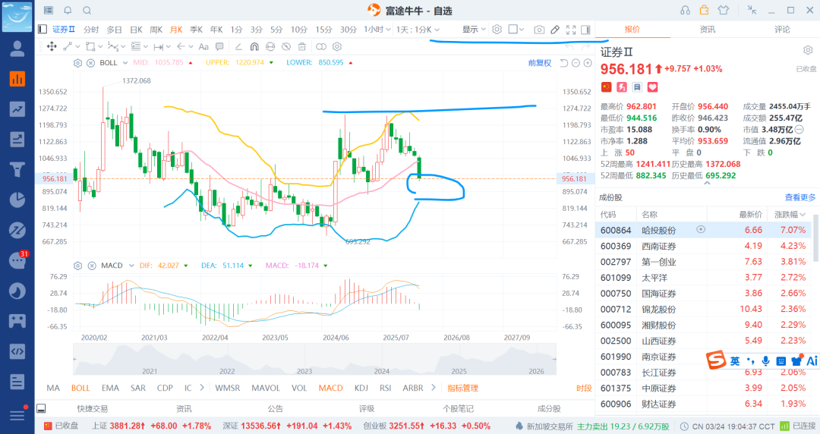Open the quotes bar-chart icon in sidebar

17,79
